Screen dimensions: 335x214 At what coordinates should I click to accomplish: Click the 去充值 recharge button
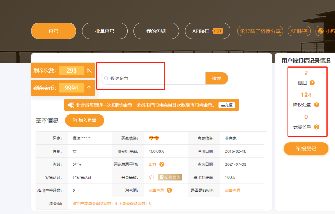tap(226, 105)
